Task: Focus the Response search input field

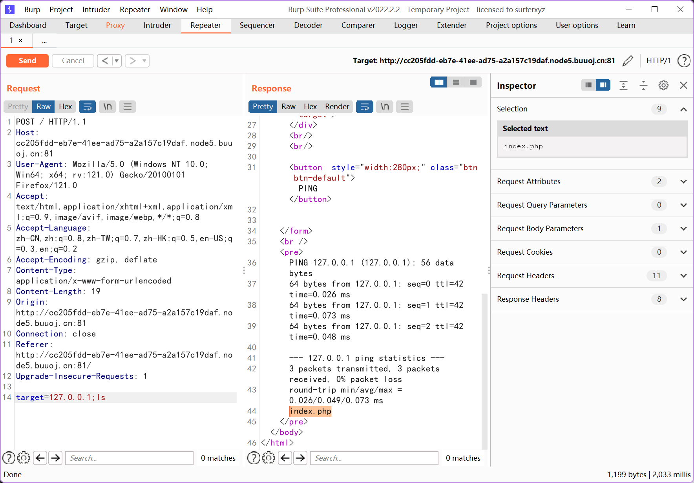Action: [374, 458]
